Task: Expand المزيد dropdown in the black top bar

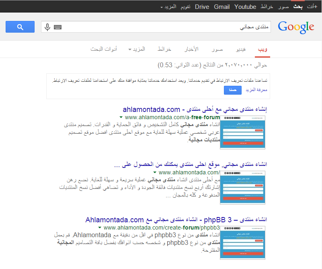Action: tap(168, 7)
